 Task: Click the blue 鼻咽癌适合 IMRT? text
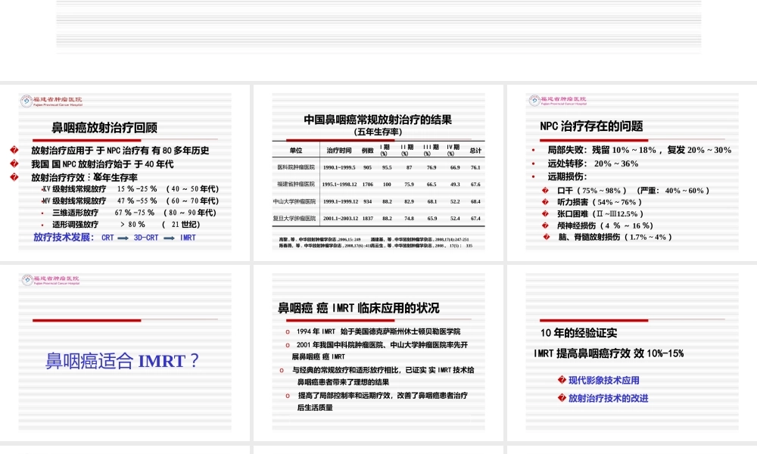coord(123,361)
